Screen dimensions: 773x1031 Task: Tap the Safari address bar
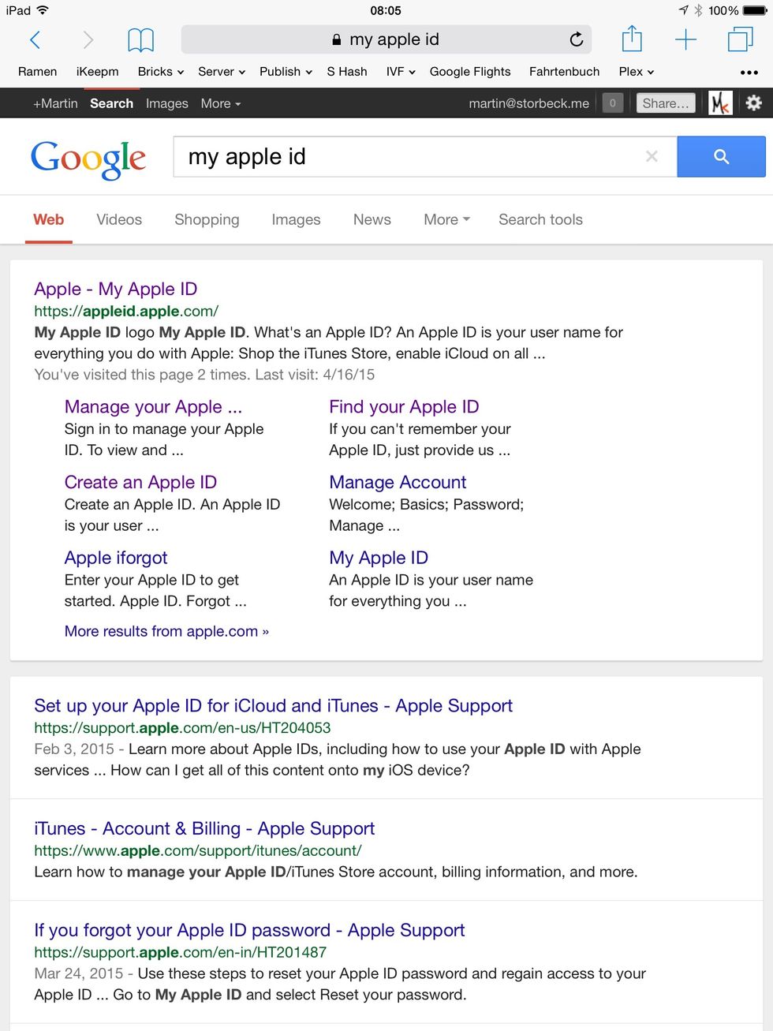[x=386, y=39]
